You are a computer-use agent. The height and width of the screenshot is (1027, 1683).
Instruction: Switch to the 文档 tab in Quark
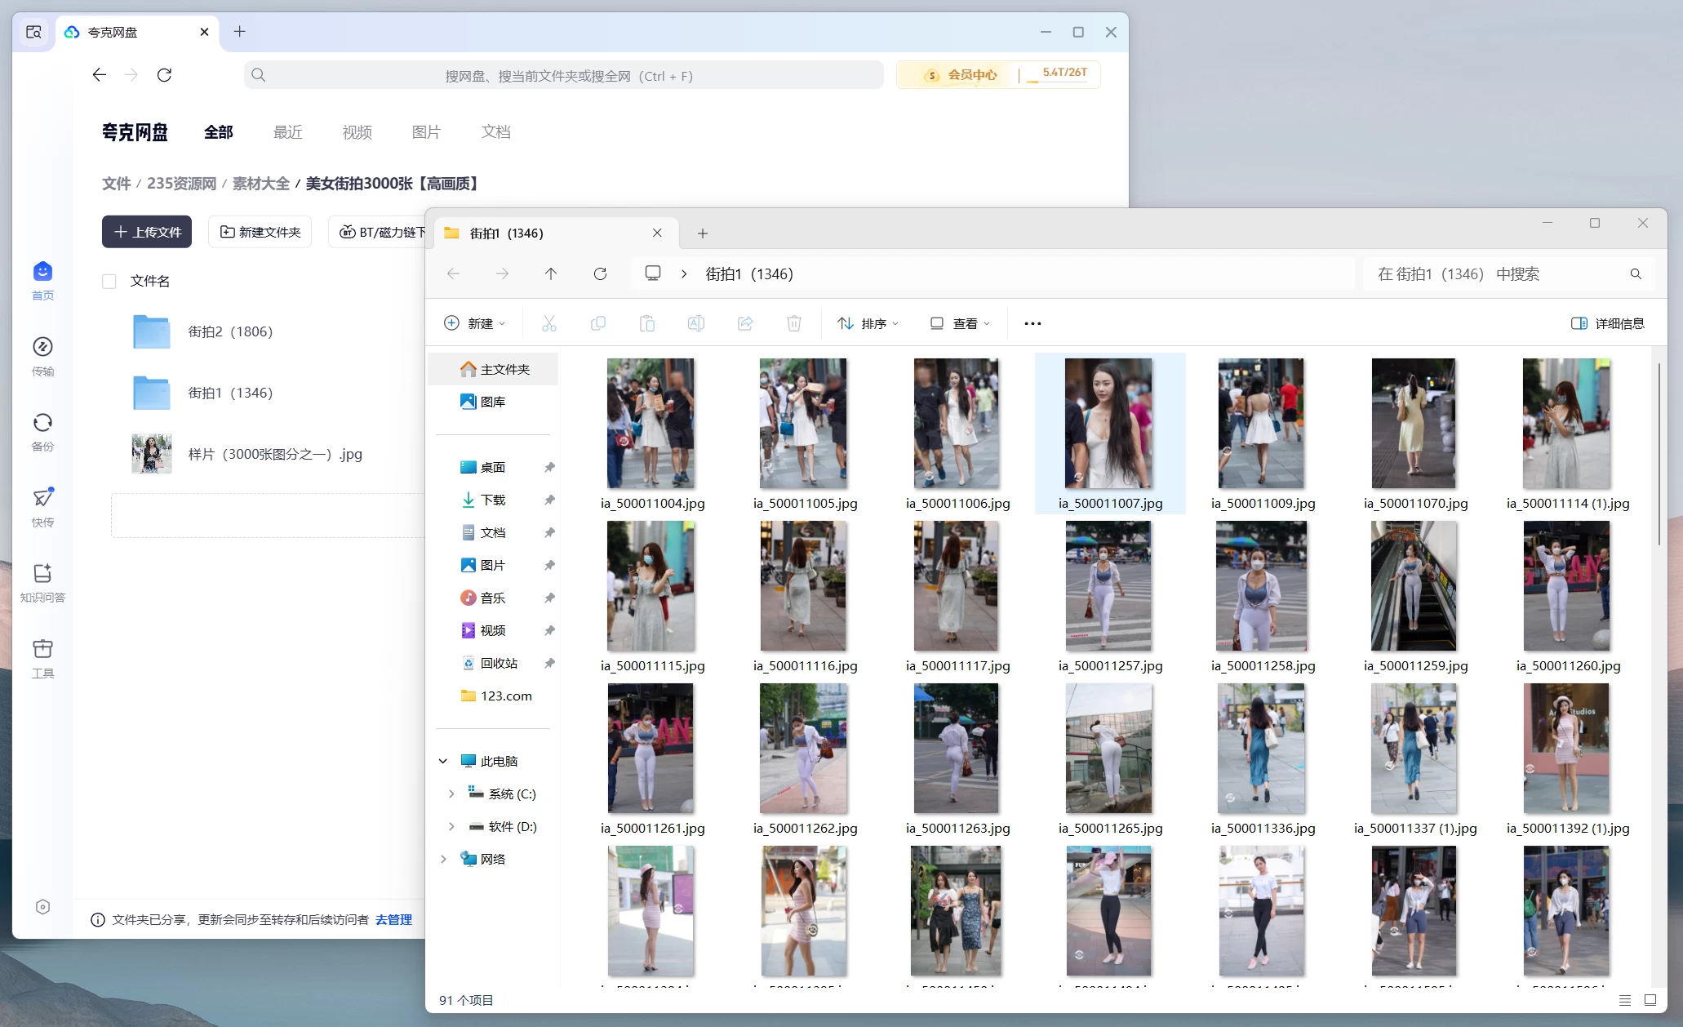click(495, 131)
